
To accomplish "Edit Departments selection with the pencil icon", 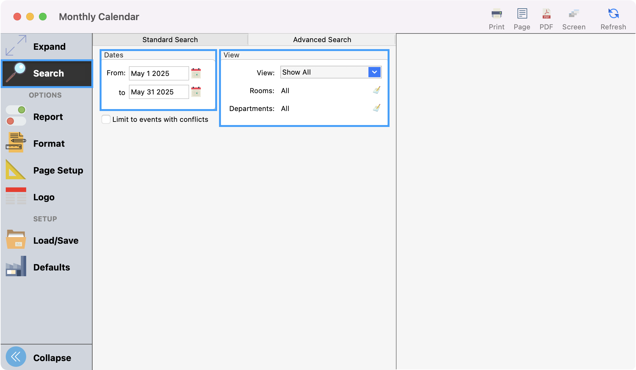I will click(377, 108).
